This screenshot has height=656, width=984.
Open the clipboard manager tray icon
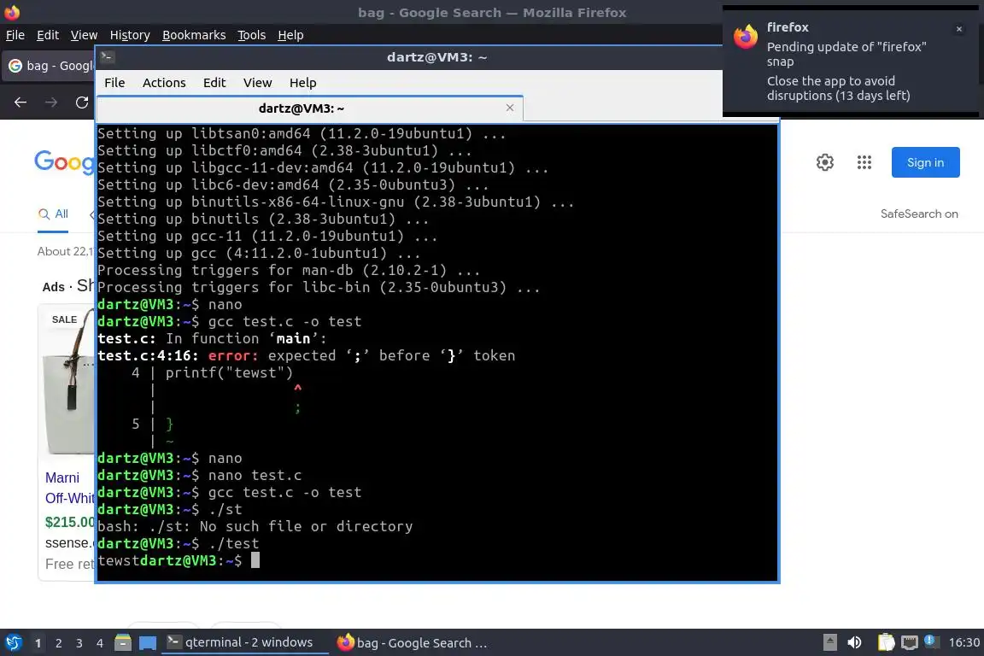tap(886, 642)
